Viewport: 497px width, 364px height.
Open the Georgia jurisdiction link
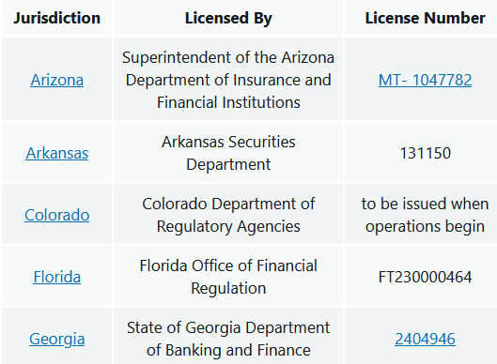click(57, 339)
